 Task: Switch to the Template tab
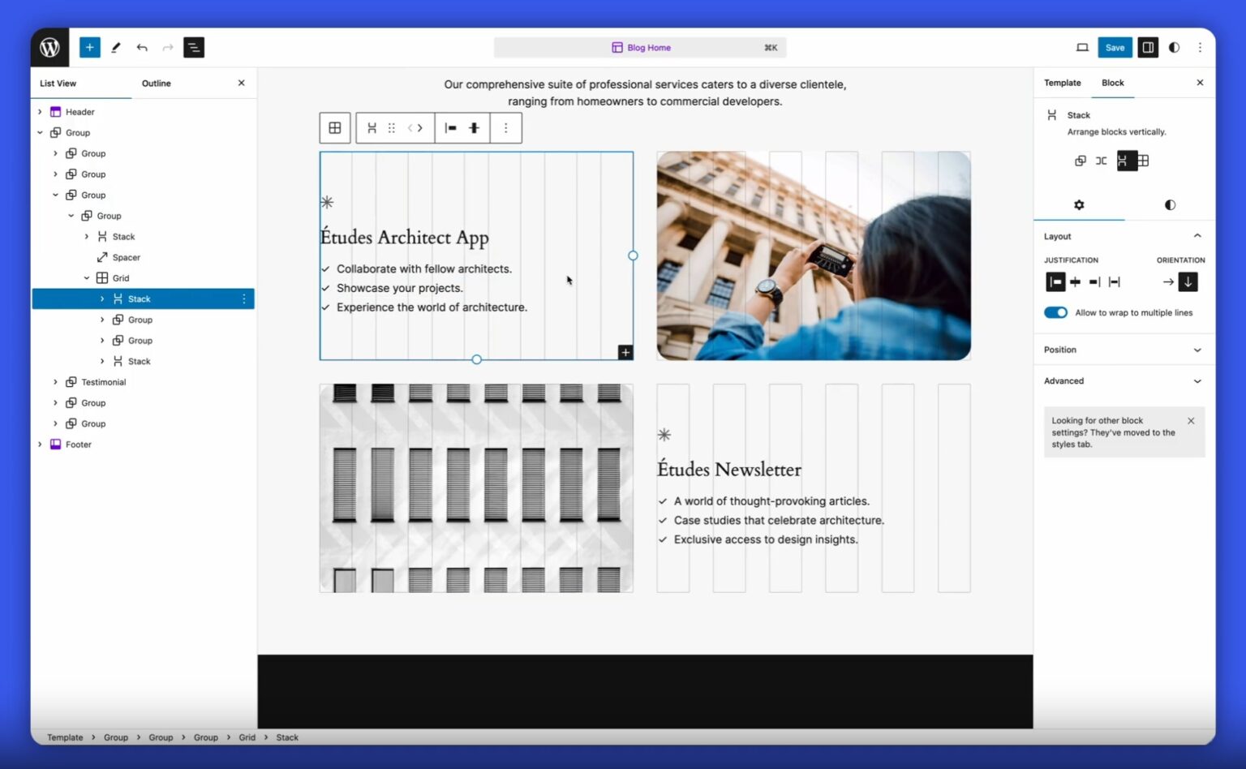point(1062,83)
